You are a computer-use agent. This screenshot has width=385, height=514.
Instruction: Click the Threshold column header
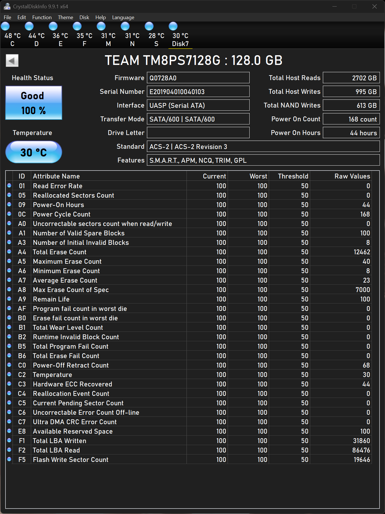coord(289,176)
